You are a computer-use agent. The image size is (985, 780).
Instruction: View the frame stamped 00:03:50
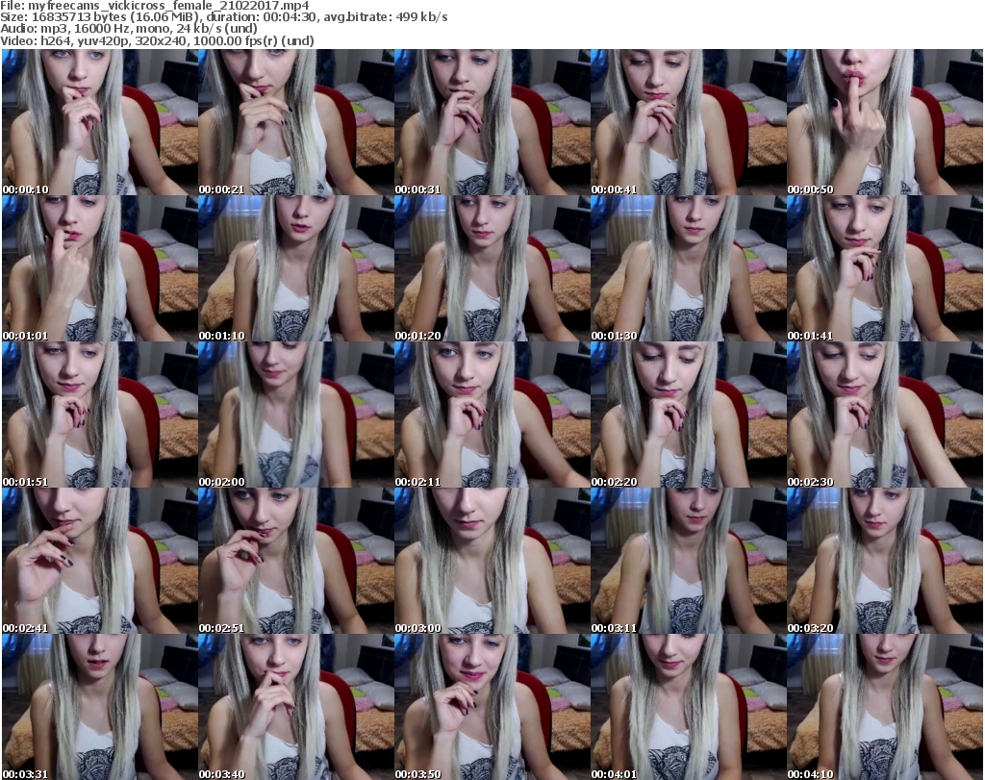(x=492, y=707)
